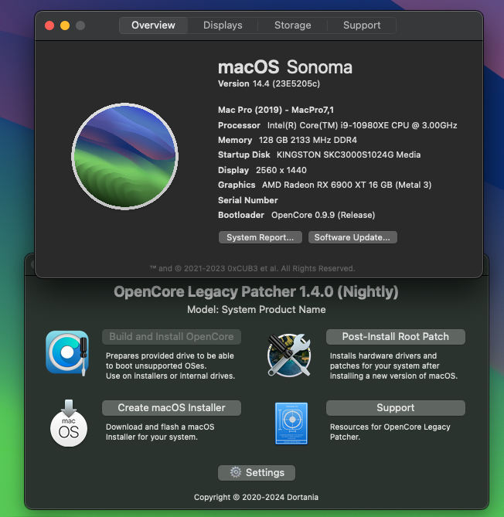
Task: Click the macOS Sonoma circular logo
Action: tap(124, 156)
